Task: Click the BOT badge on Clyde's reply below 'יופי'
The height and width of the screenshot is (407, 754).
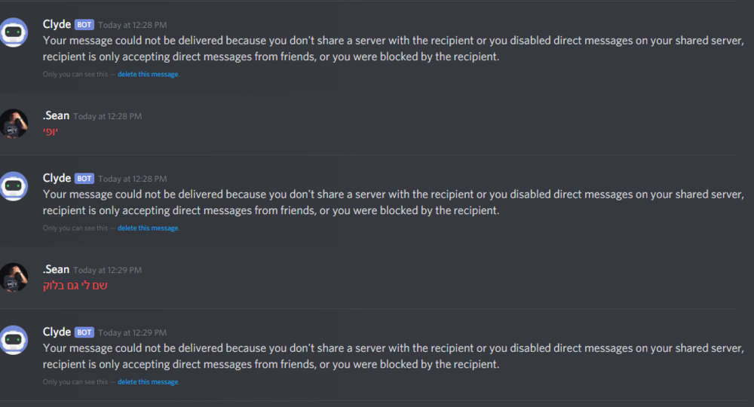Action: click(84, 179)
